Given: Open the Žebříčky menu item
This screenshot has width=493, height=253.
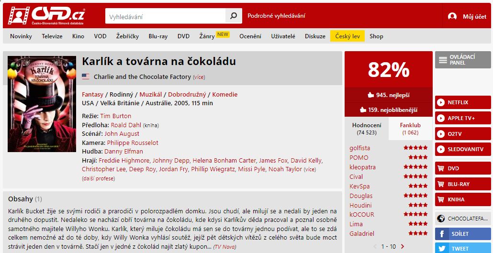Looking at the screenshot, I should 127,36.
